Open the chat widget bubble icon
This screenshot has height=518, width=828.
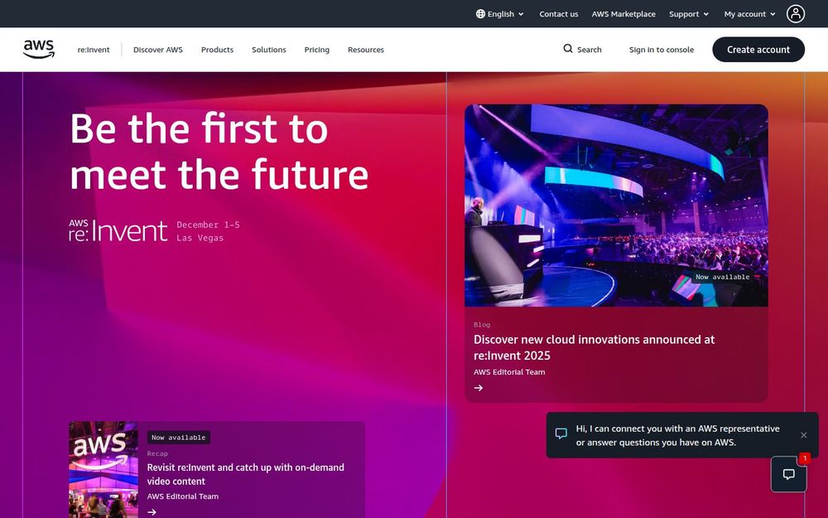[790, 473]
